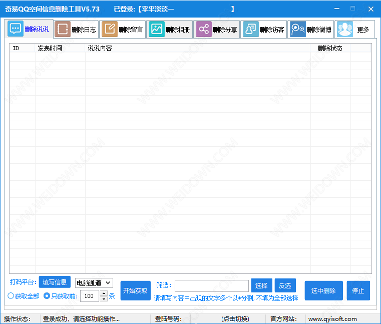The width and height of the screenshot is (381, 324).
Task: Click the 筛选 filter text field
Action: click(x=212, y=285)
